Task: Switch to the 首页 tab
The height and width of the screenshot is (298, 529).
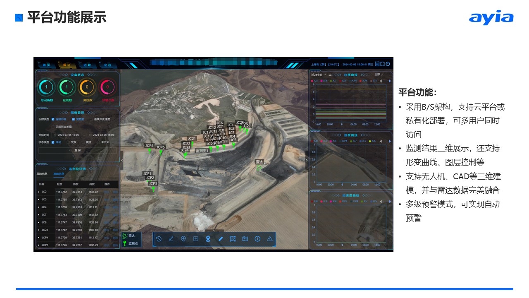Action: click(x=46, y=65)
